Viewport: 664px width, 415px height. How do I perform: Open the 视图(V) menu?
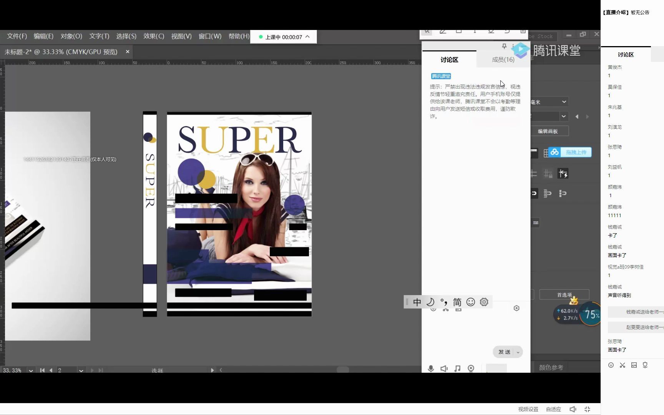[181, 36]
